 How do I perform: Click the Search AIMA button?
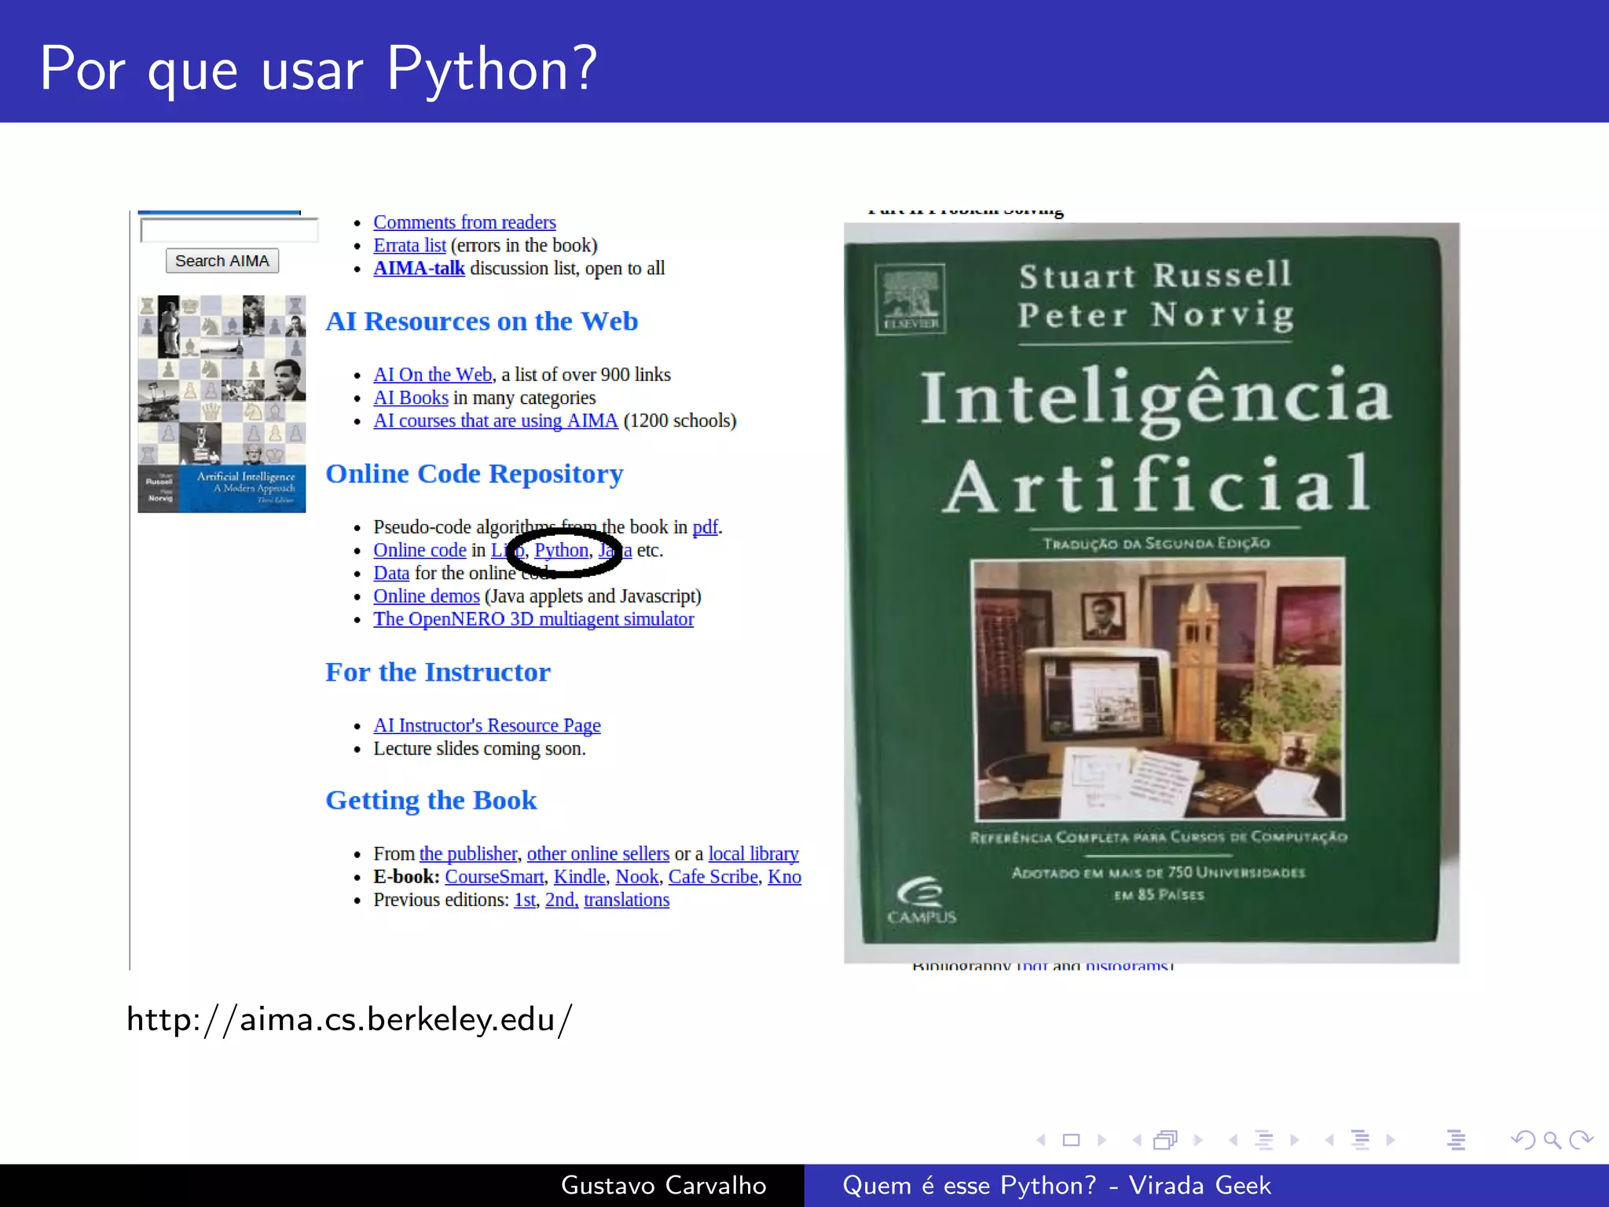[x=222, y=261]
